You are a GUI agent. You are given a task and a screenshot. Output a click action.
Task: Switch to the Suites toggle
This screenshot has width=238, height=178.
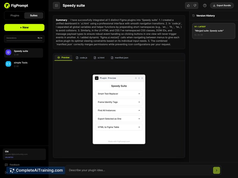click(x=34, y=15)
